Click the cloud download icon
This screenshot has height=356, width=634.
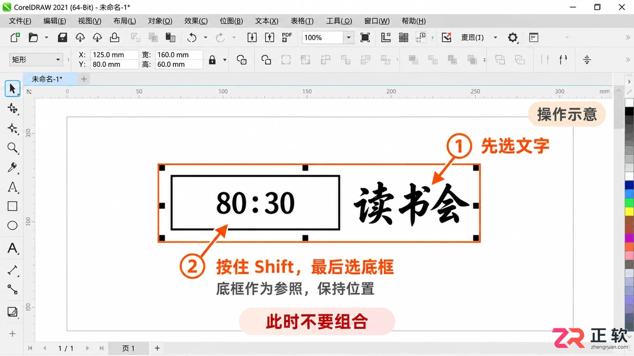tap(97, 37)
